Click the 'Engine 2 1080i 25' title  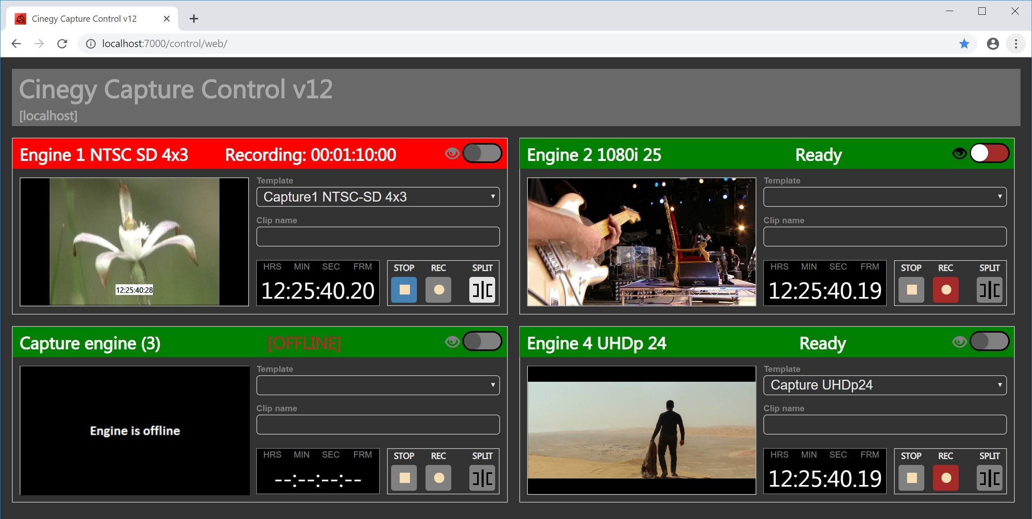[594, 155]
